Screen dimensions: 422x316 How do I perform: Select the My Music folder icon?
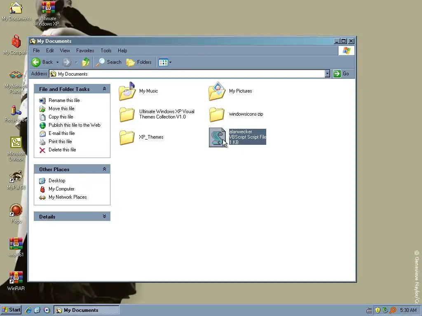click(x=127, y=91)
